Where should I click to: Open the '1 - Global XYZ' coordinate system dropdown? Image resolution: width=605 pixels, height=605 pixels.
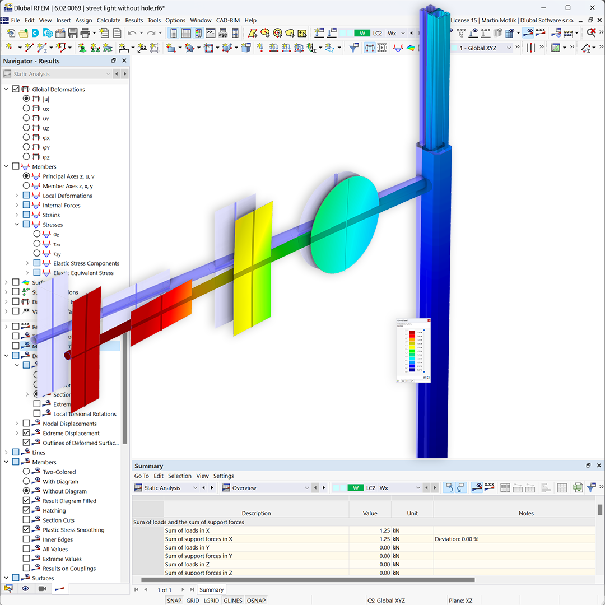pyautogui.click(x=509, y=48)
